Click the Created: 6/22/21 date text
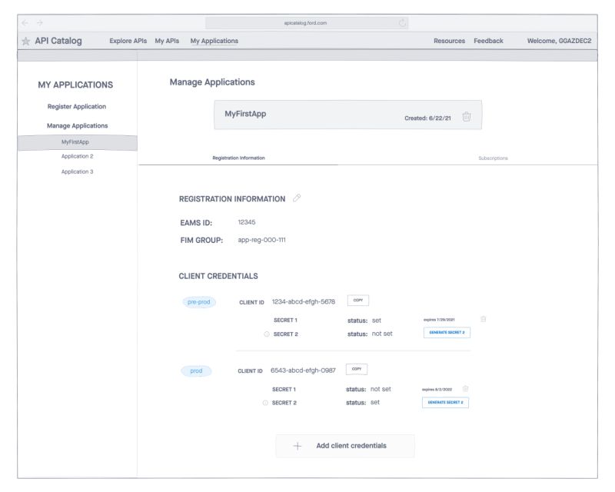 [427, 118]
